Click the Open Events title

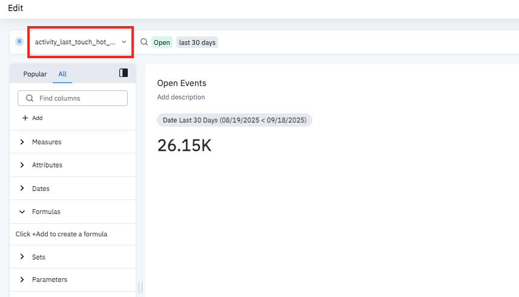click(182, 83)
